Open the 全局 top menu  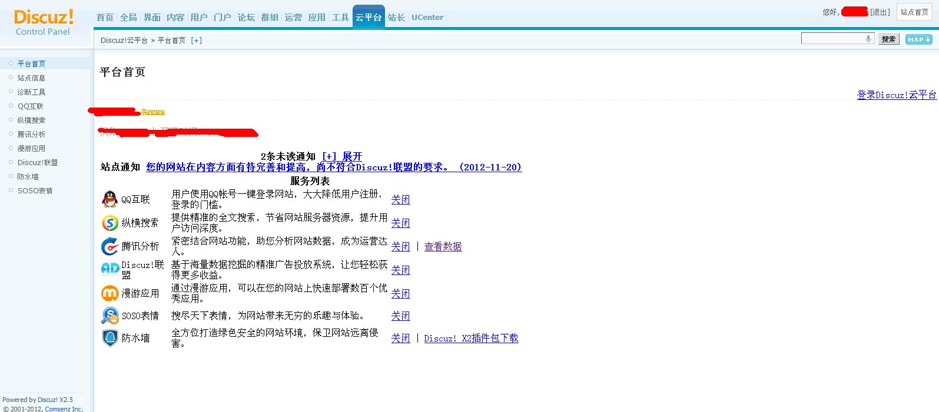[129, 18]
